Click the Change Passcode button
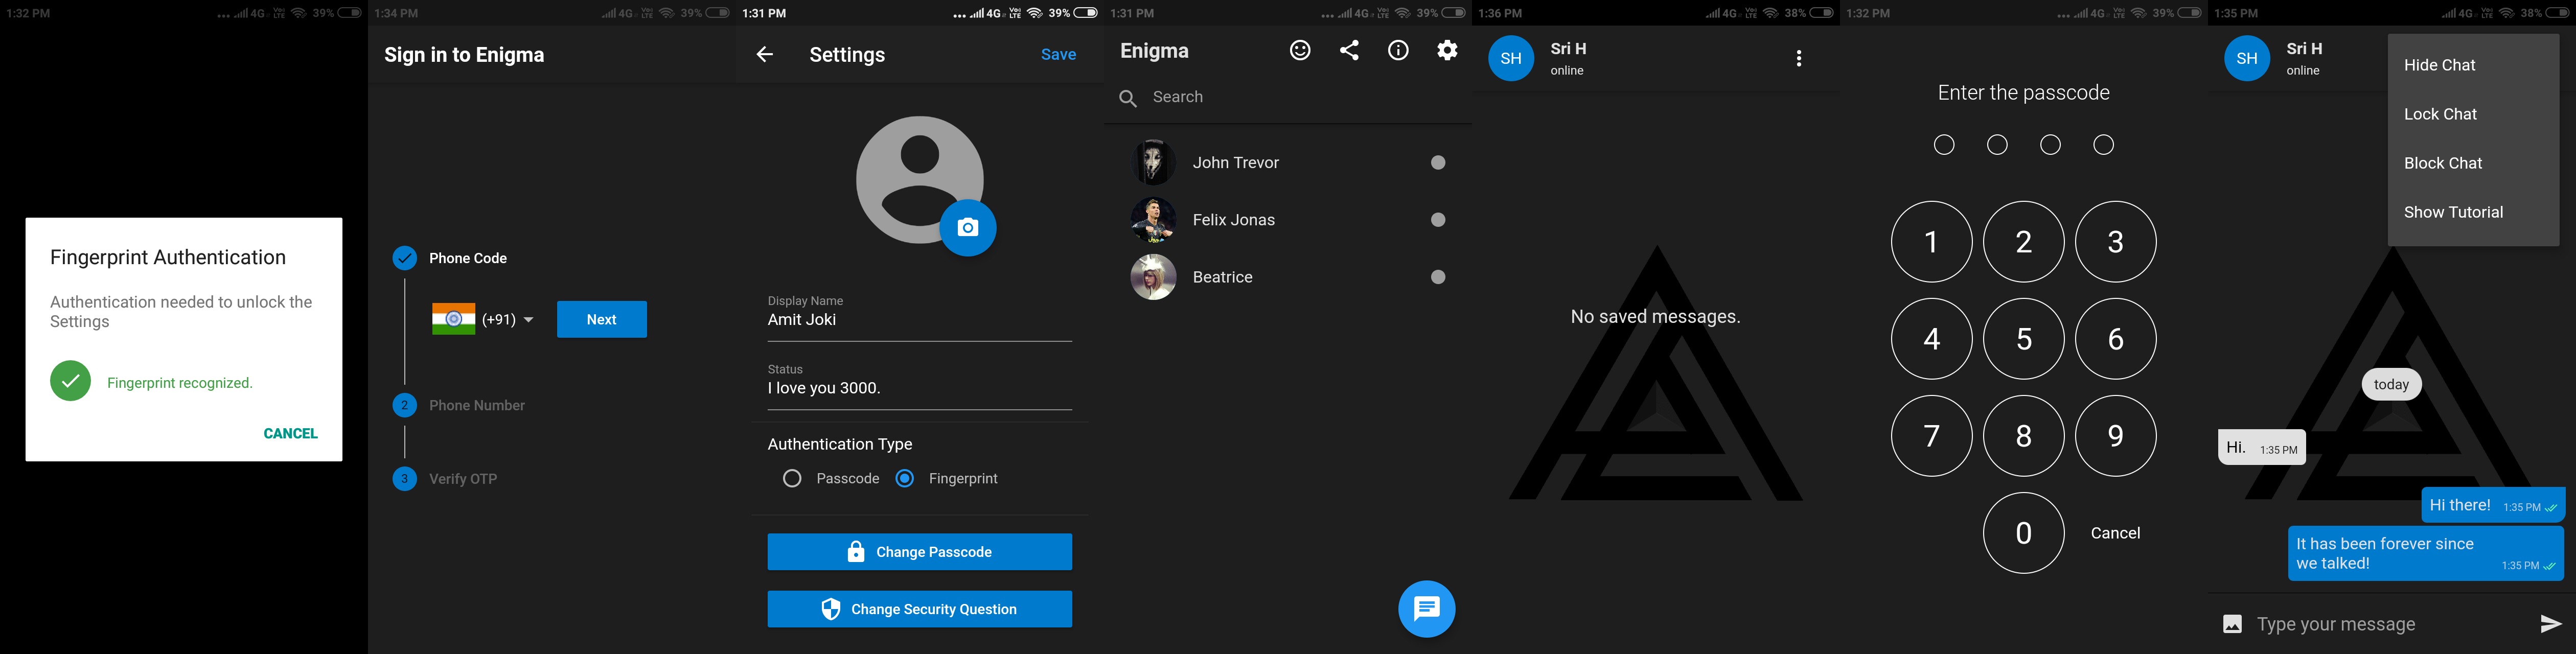 919,552
